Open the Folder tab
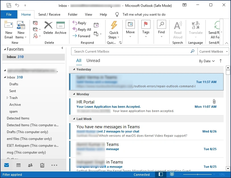 tap(73, 15)
